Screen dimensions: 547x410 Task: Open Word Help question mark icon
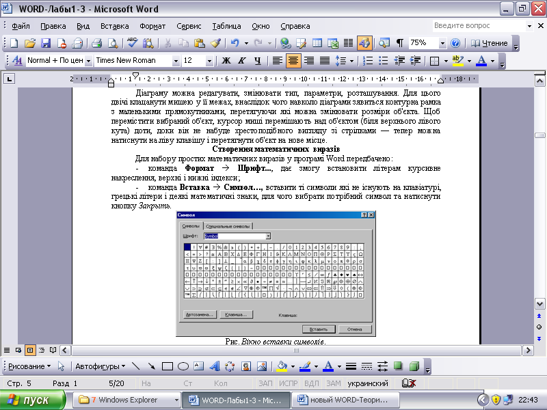[x=455, y=43]
